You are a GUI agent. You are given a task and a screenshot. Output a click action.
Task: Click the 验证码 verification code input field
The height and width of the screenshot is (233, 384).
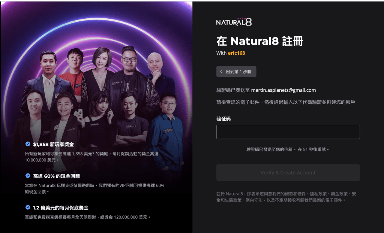coord(288,132)
